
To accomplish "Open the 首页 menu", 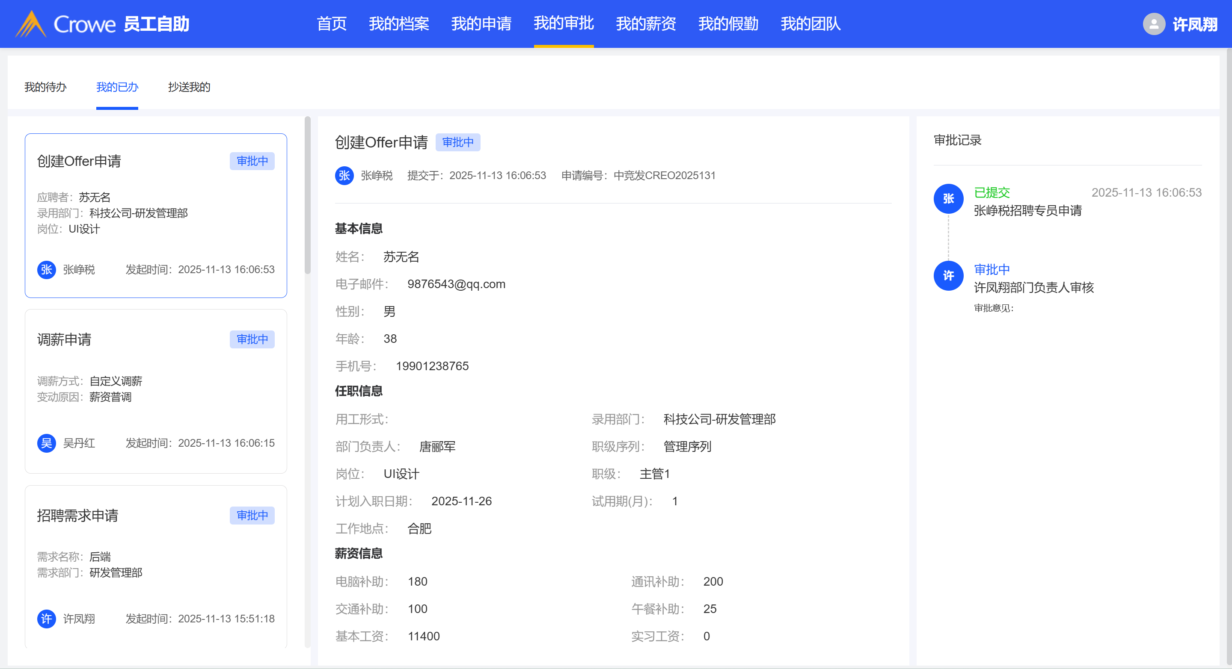I will coord(332,24).
